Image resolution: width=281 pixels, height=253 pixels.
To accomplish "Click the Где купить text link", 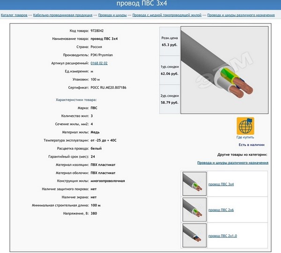I will pos(245,137).
